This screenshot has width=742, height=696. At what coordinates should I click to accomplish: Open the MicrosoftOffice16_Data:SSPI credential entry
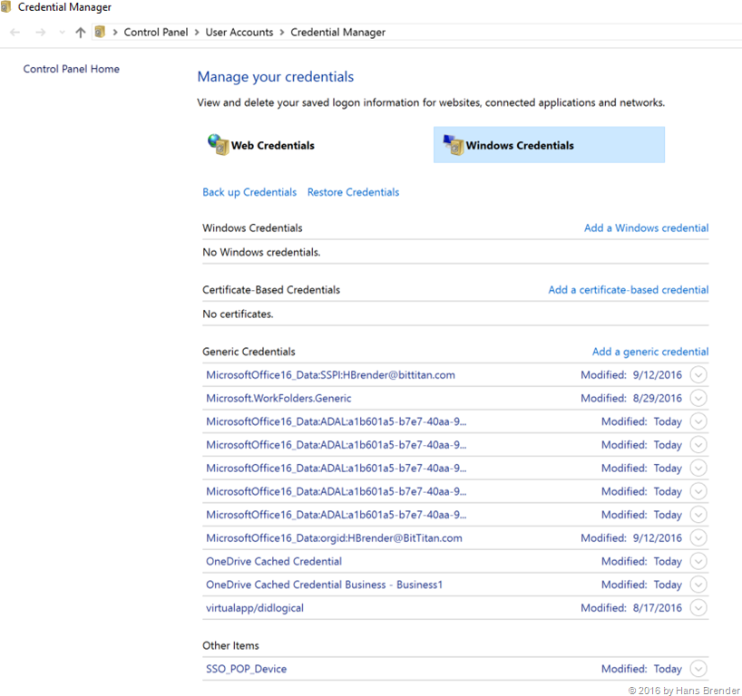[330, 374]
